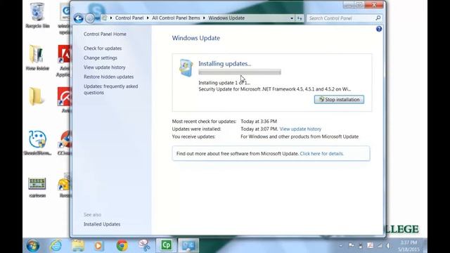Select the Adobe application desktop shortcut

(64, 61)
